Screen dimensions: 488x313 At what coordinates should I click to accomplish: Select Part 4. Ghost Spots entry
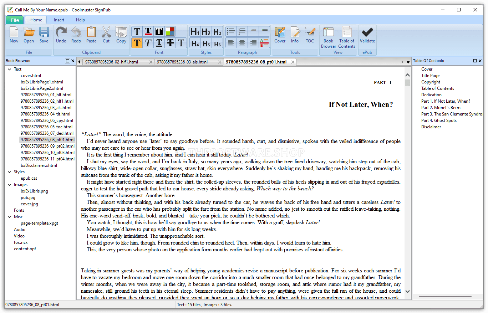point(439,120)
